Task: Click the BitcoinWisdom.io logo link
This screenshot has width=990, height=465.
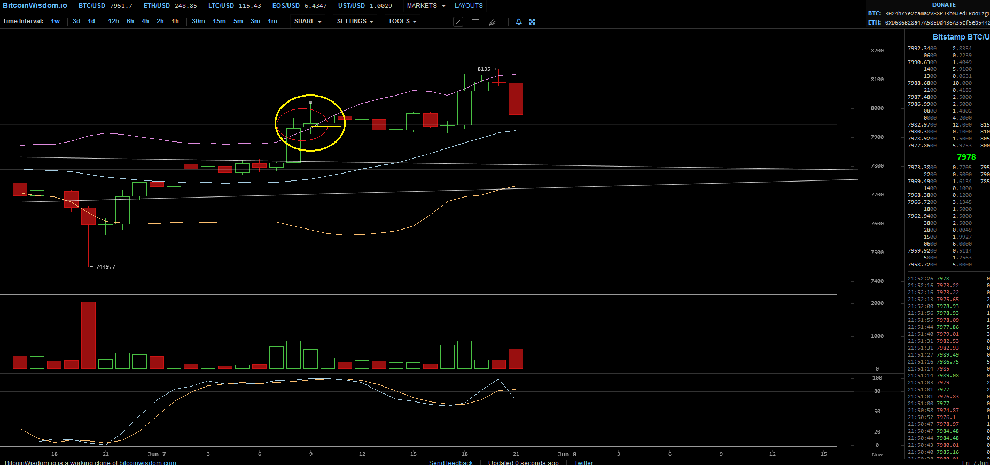Action: click(x=35, y=5)
